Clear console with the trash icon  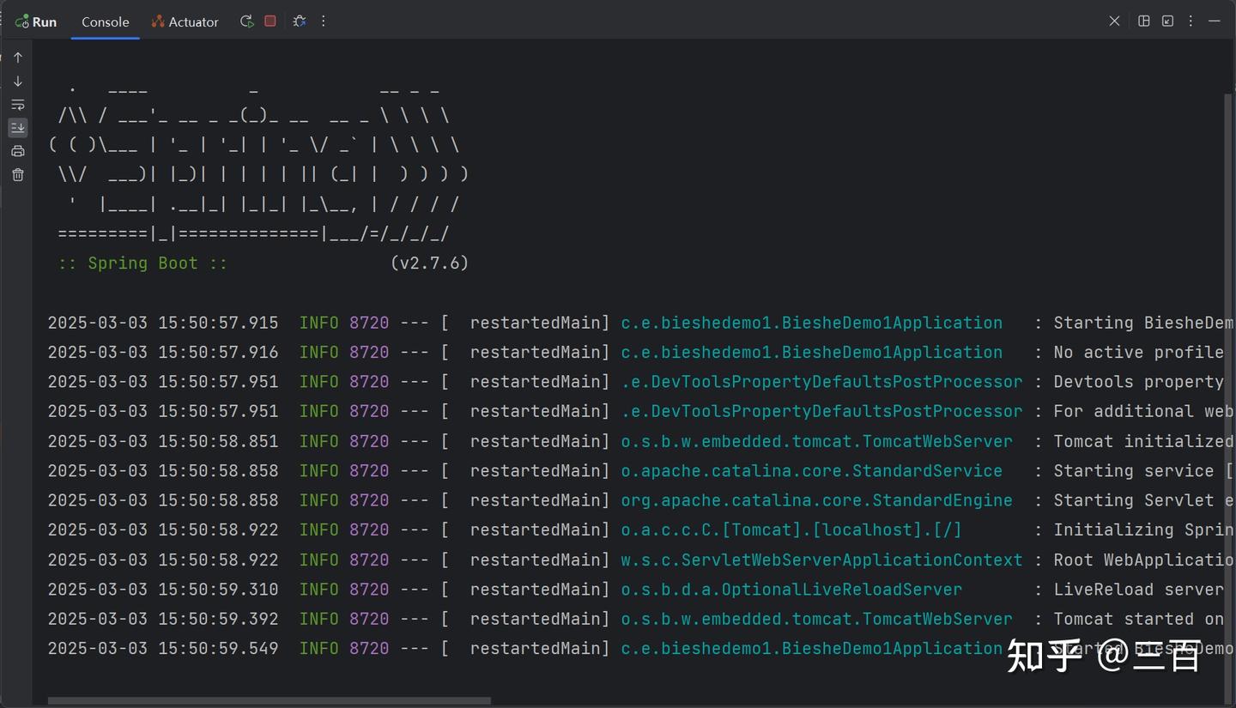click(x=18, y=175)
